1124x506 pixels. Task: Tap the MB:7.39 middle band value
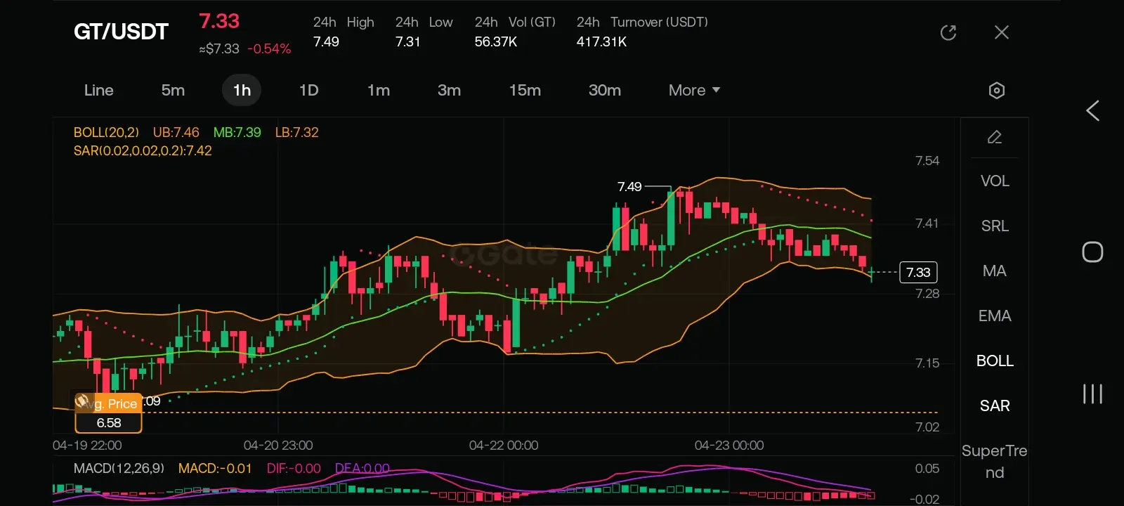click(x=237, y=132)
